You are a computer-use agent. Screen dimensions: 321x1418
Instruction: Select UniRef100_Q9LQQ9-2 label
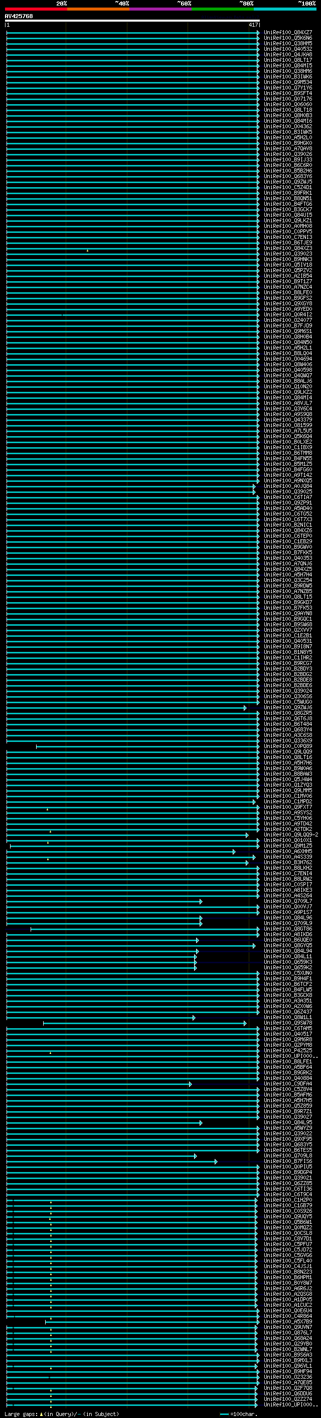[291, 835]
